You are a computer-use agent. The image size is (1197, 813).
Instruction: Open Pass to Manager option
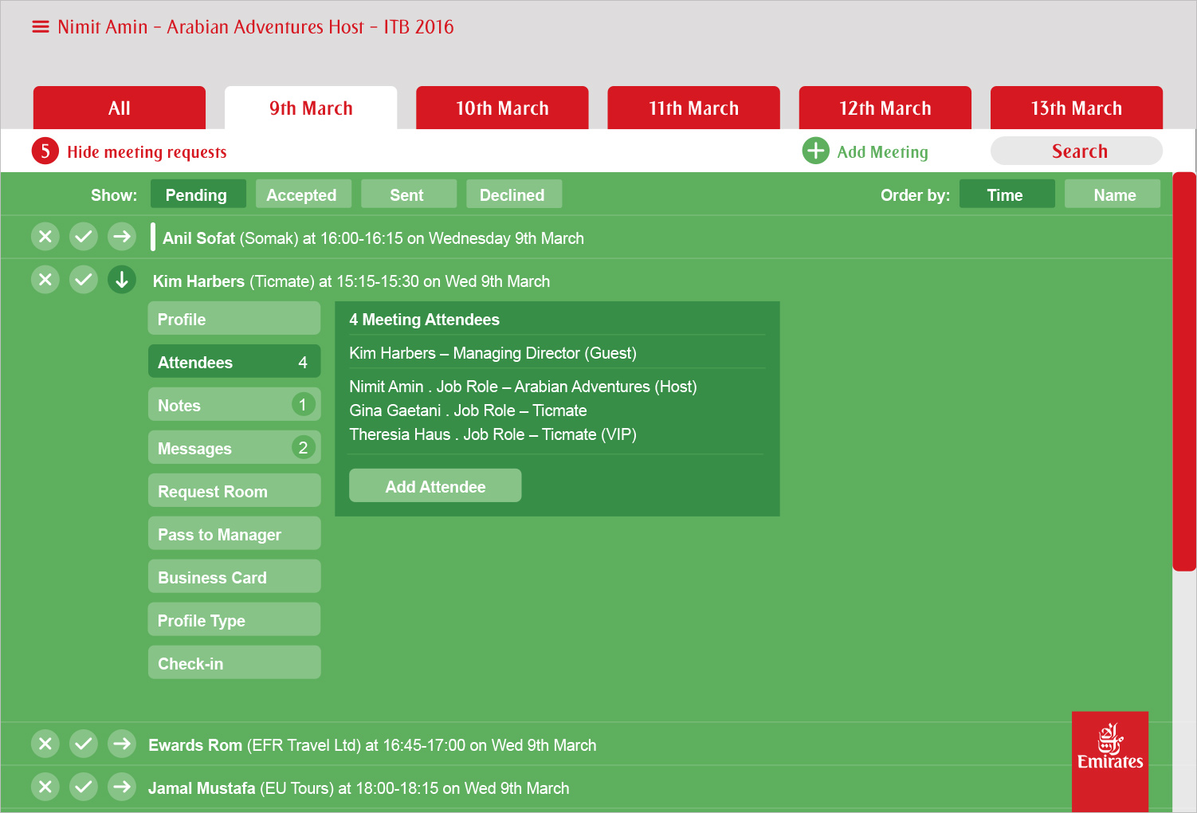tap(234, 534)
